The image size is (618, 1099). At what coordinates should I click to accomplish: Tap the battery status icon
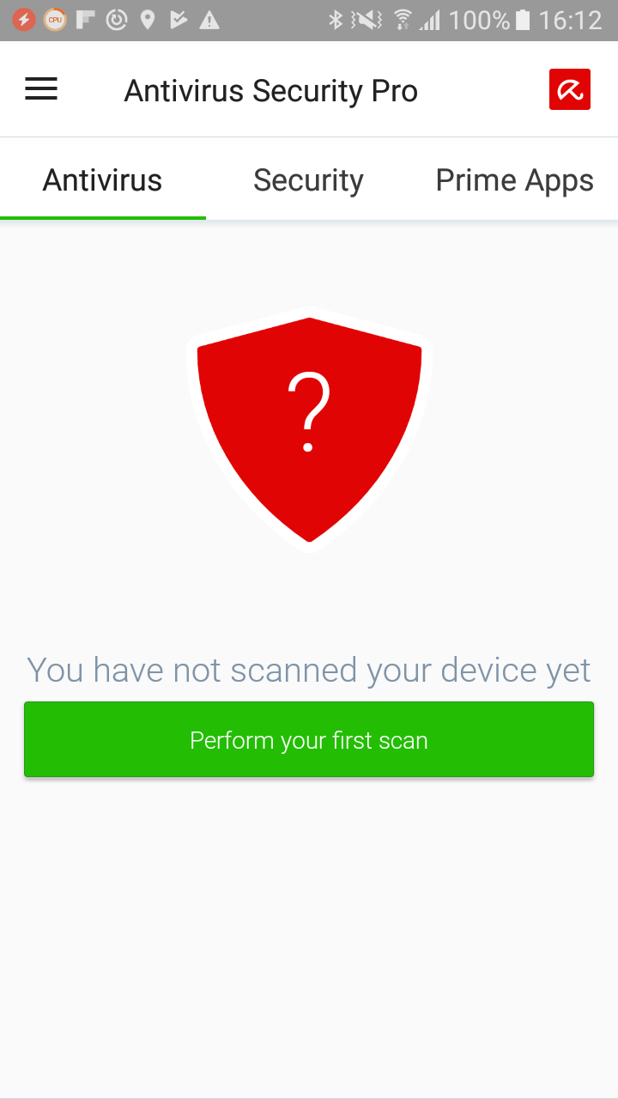(x=522, y=20)
